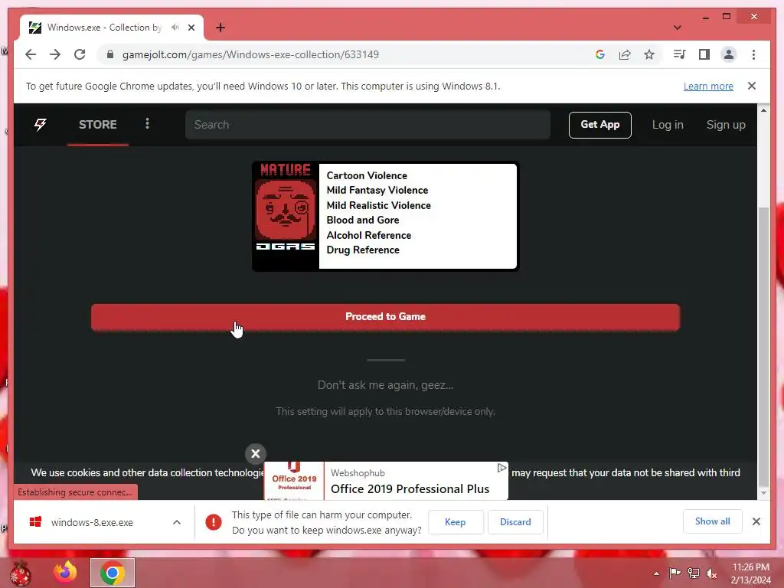Click Proceed to Game button

(386, 317)
